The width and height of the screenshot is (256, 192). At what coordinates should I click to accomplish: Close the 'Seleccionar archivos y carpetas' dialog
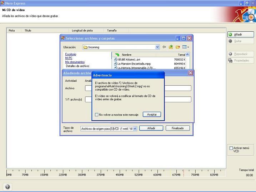189,38
